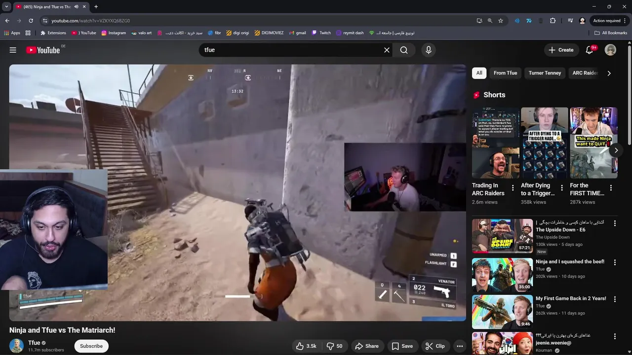Open options for 'Ninja and I squashed the beef!'
632x355 pixels.
[x=615, y=263]
